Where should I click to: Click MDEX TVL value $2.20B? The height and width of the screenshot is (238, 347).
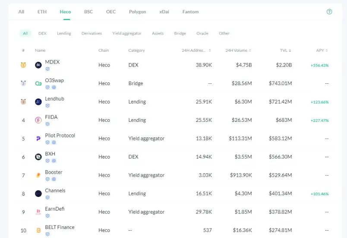(x=284, y=65)
